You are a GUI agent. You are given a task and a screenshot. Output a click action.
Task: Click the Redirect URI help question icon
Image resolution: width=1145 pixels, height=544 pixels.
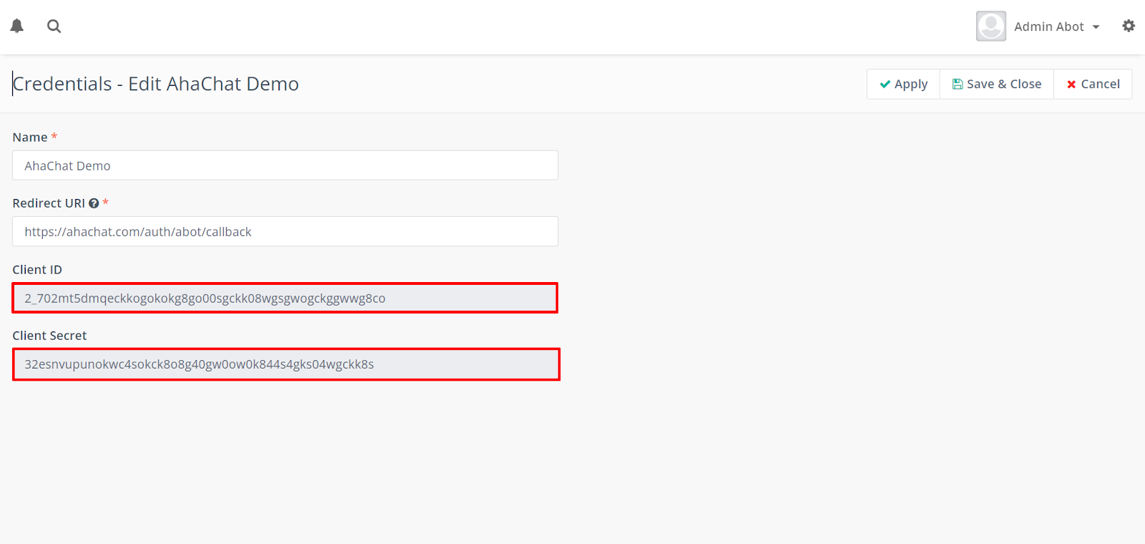(94, 203)
